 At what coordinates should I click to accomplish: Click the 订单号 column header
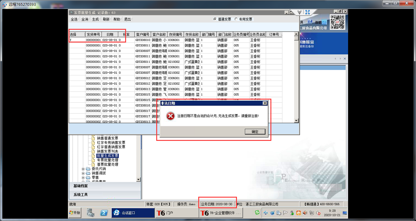[274, 34]
